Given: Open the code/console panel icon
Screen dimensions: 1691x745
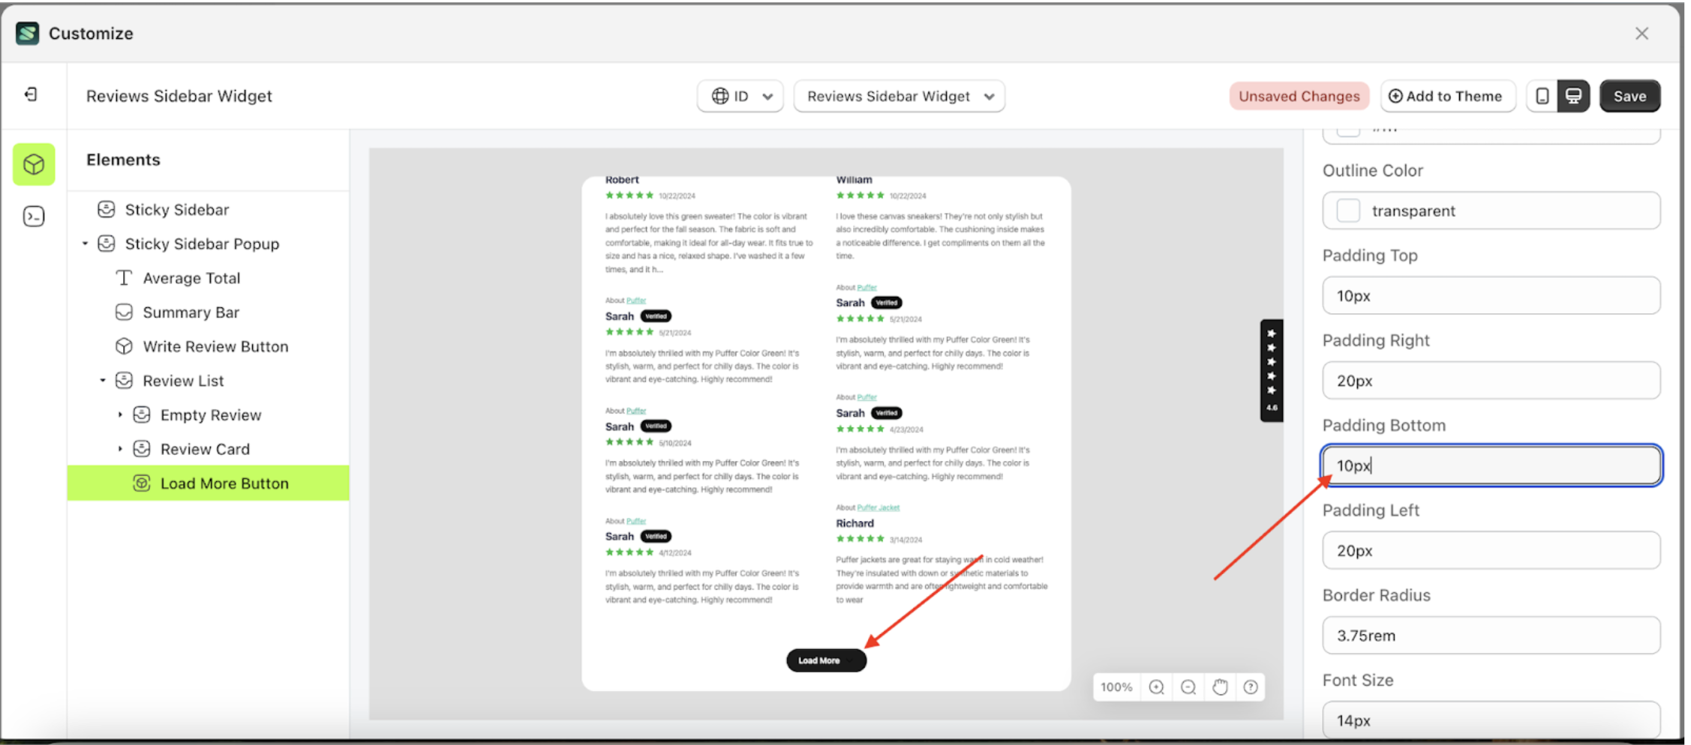Looking at the screenshot, I should coord(33,216).
